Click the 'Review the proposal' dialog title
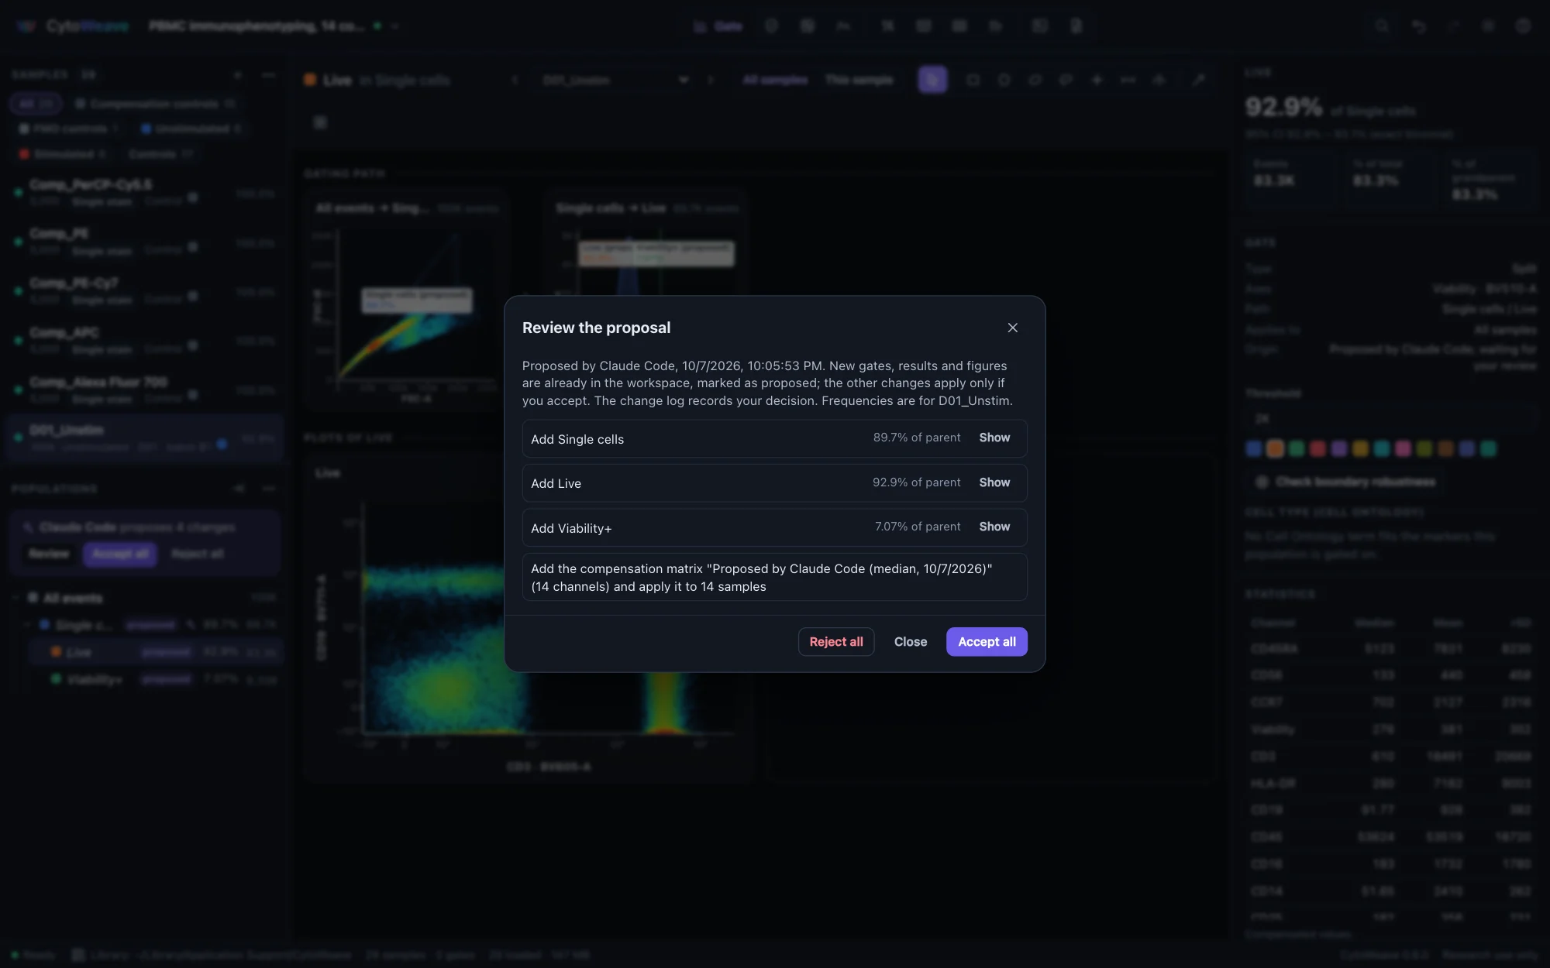This screenshot has width=1550, height=968. [x=596, y=328]
